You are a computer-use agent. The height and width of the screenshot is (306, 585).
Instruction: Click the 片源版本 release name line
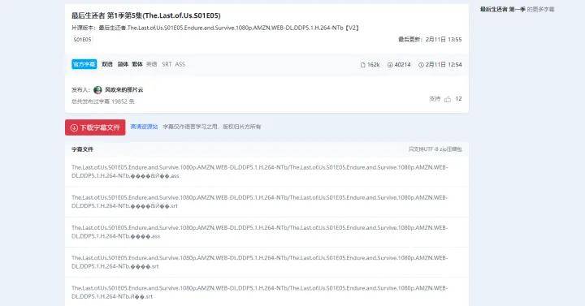[215, 28]
